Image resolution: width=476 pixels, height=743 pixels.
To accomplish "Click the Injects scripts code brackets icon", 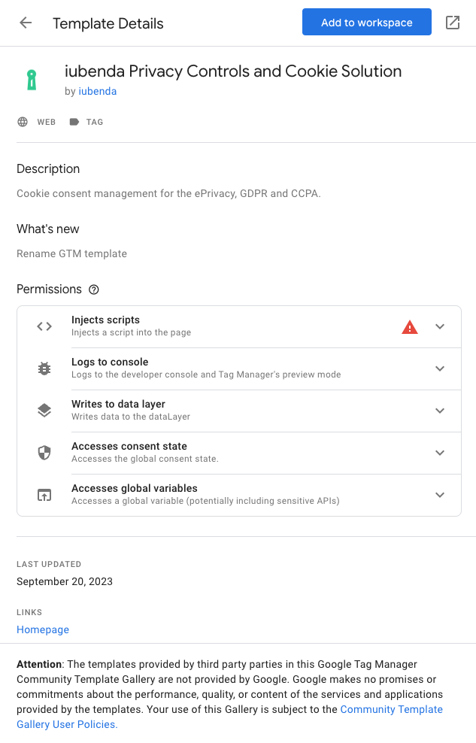I will 44,326.
